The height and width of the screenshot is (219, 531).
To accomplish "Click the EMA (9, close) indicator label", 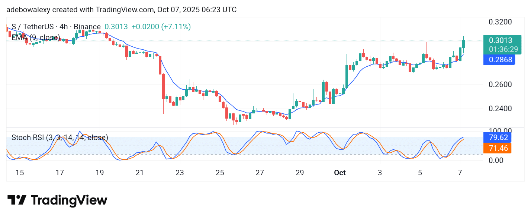I will coord(36,37).
